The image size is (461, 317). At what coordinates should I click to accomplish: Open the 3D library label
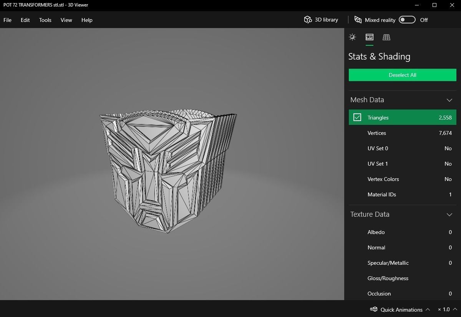click(327, 20)
